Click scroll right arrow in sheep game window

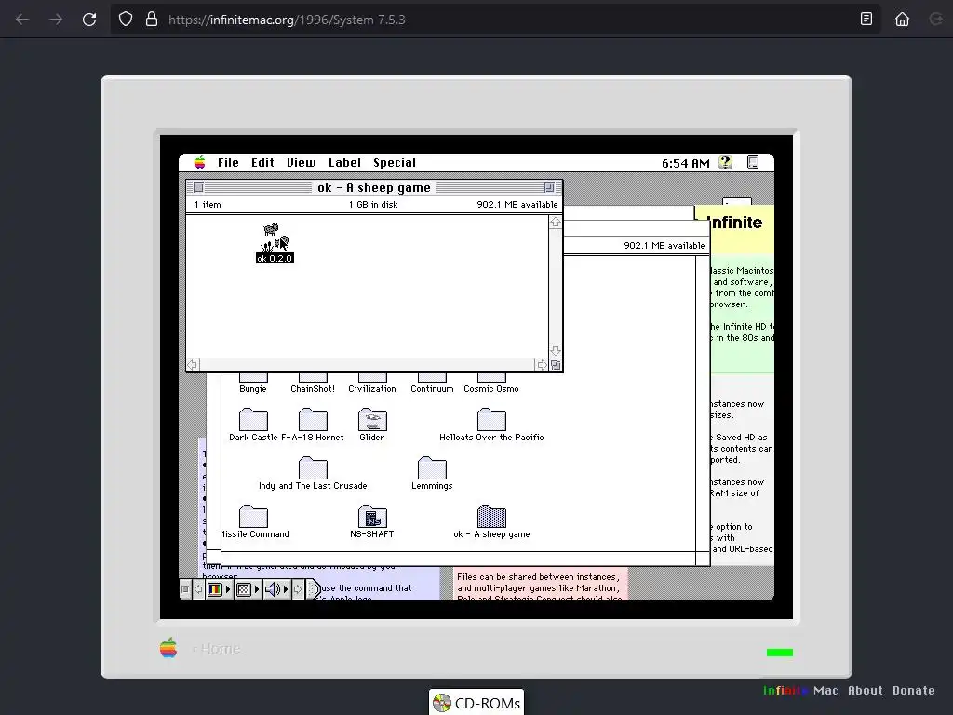(542, 365)
